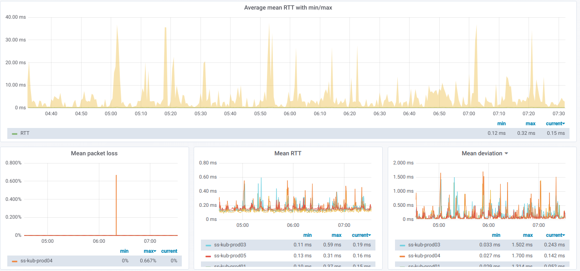The image size is (580, 271).
Task: Click the green RTT legend color swatch
Action: pos(15,133)
